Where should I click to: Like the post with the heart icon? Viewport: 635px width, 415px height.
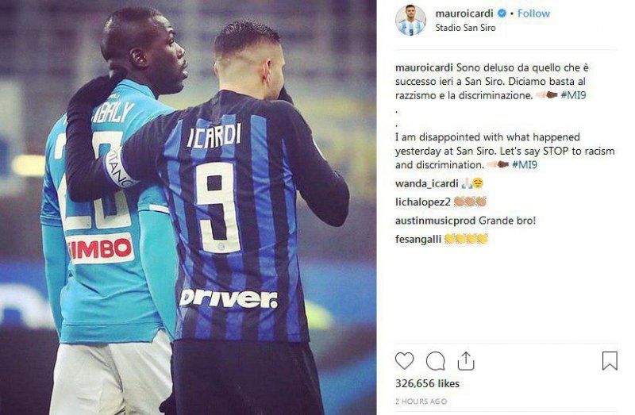point(404,361)
